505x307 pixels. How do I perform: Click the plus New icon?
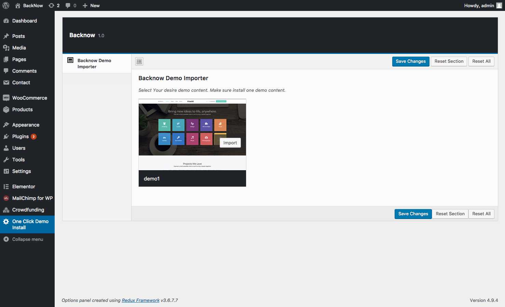(x=85, y=5)
